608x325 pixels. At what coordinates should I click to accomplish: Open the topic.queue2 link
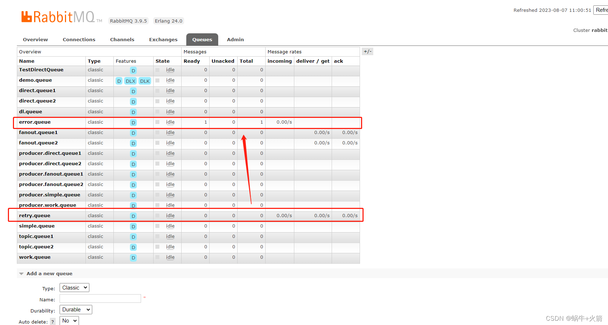(36, 247)
